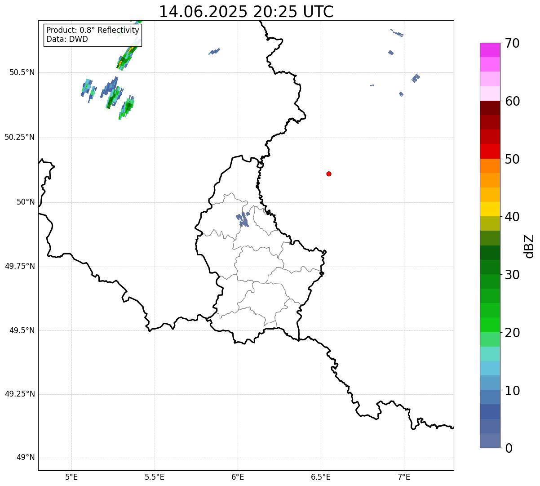Click the '5.5°E' longitude label

pyautogui.click(x=155, y=477)
